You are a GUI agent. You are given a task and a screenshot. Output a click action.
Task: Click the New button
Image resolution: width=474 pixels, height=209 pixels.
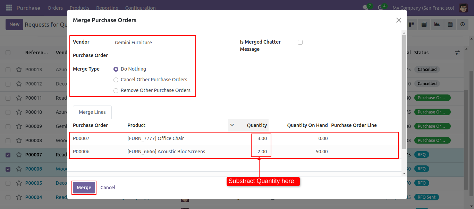pyautogui.click(x=14, y=24)
